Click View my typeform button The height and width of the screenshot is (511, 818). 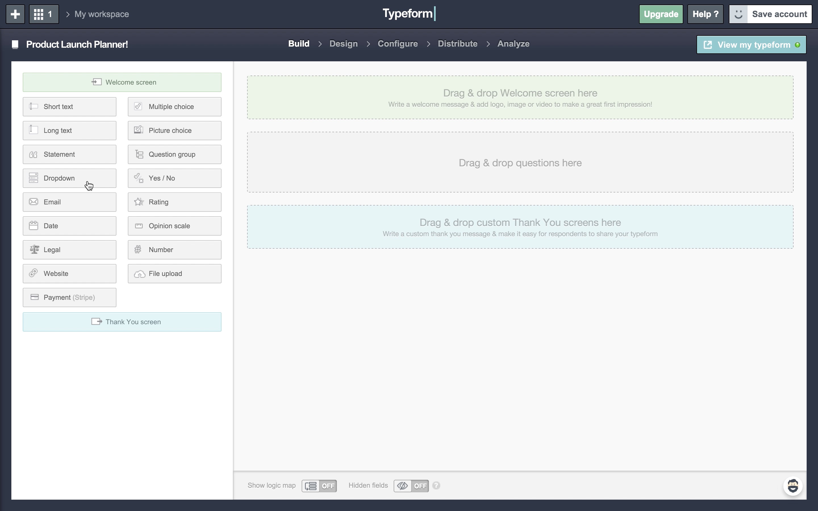pos(751,45)
